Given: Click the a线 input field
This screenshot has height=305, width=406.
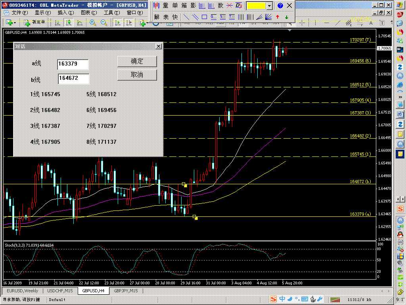Looking at the screenshot, I should 73,64.
